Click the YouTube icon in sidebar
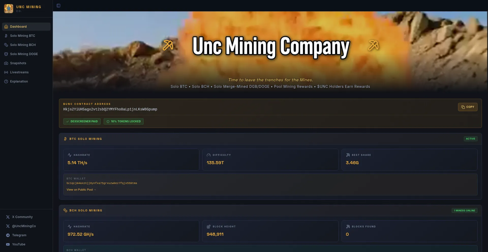The image size is (488, 252). pyautogui.click(x=8, y=244)
